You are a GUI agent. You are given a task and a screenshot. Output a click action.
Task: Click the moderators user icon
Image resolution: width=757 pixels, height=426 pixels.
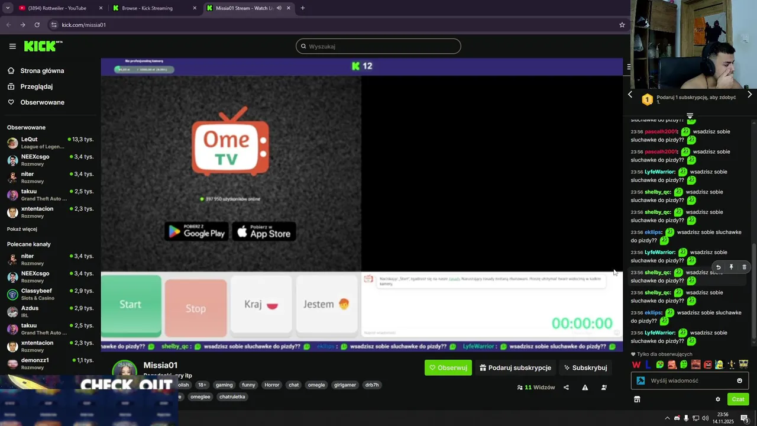(604, 388)
